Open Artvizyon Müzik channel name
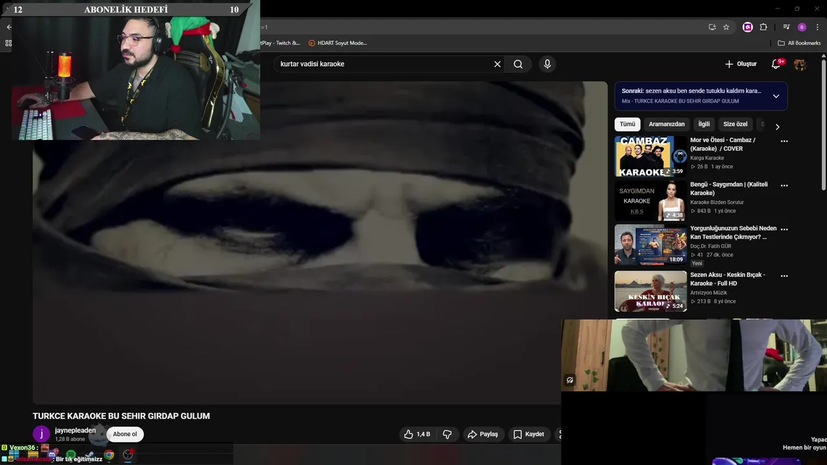 tap(709, 293)
